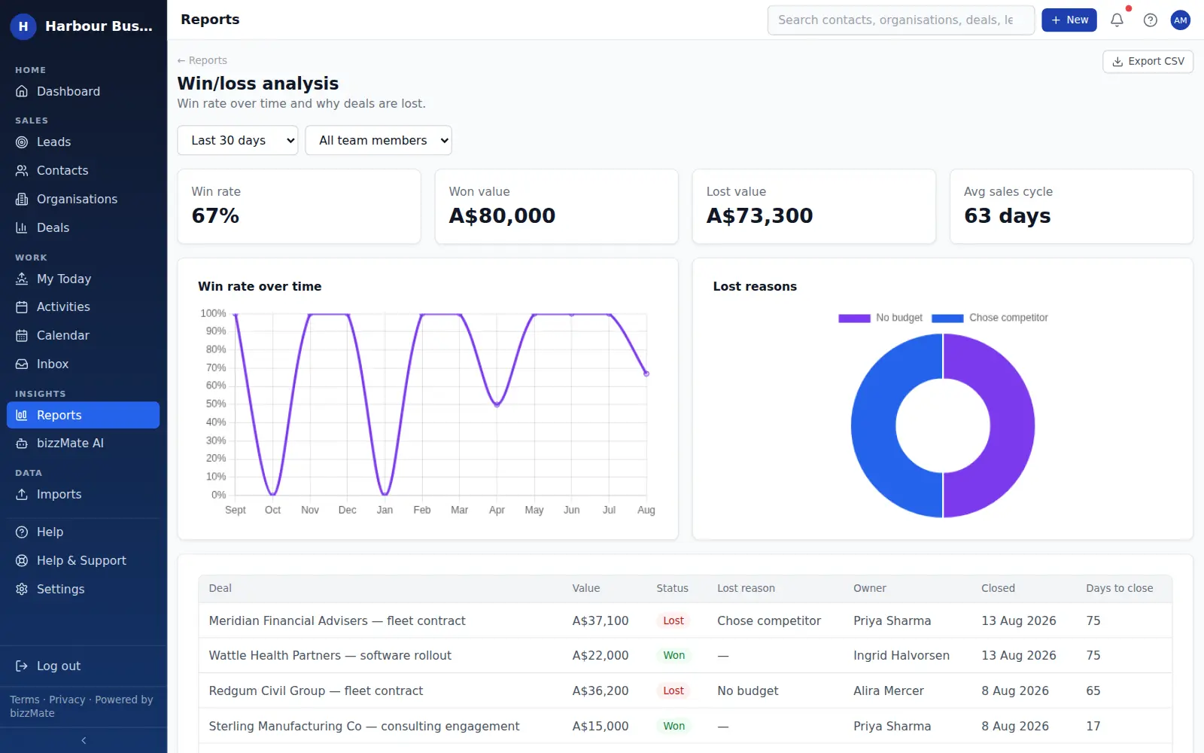Click the 63 days sales cycle figure
This screenshot has width=1204, height=753.
click(1007, 216)
